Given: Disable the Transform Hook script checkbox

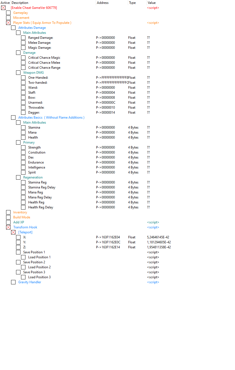Looking at the screenshot, I should [x=8, y=227].
